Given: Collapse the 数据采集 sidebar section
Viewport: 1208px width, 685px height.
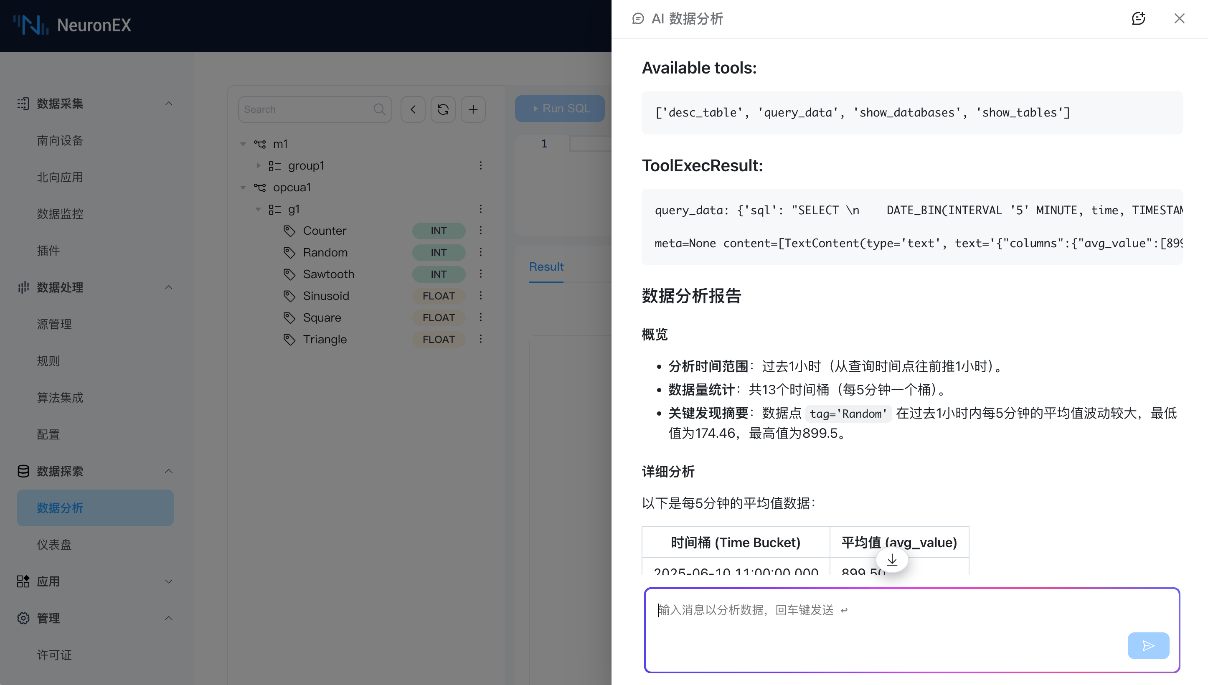Looking at the screenshot, I should 168,104.
